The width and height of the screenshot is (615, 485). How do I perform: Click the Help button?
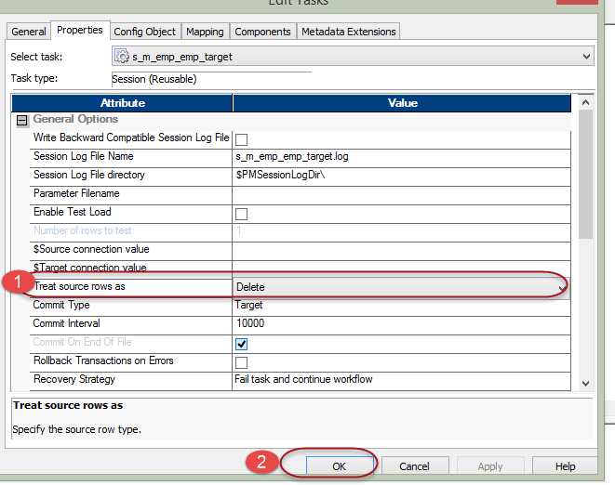[x=565, y=465]
